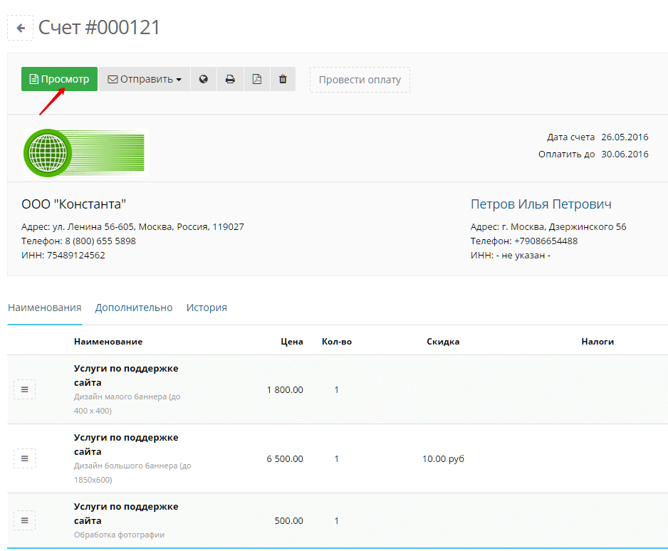Click the back arrow next to invoice title
Image resolution: width=668 pixels, height=551 pixels.
coord(21,28)
